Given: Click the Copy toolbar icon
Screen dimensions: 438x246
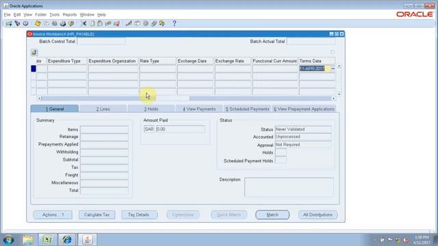Looking at the screenshot, I should 92,24.
